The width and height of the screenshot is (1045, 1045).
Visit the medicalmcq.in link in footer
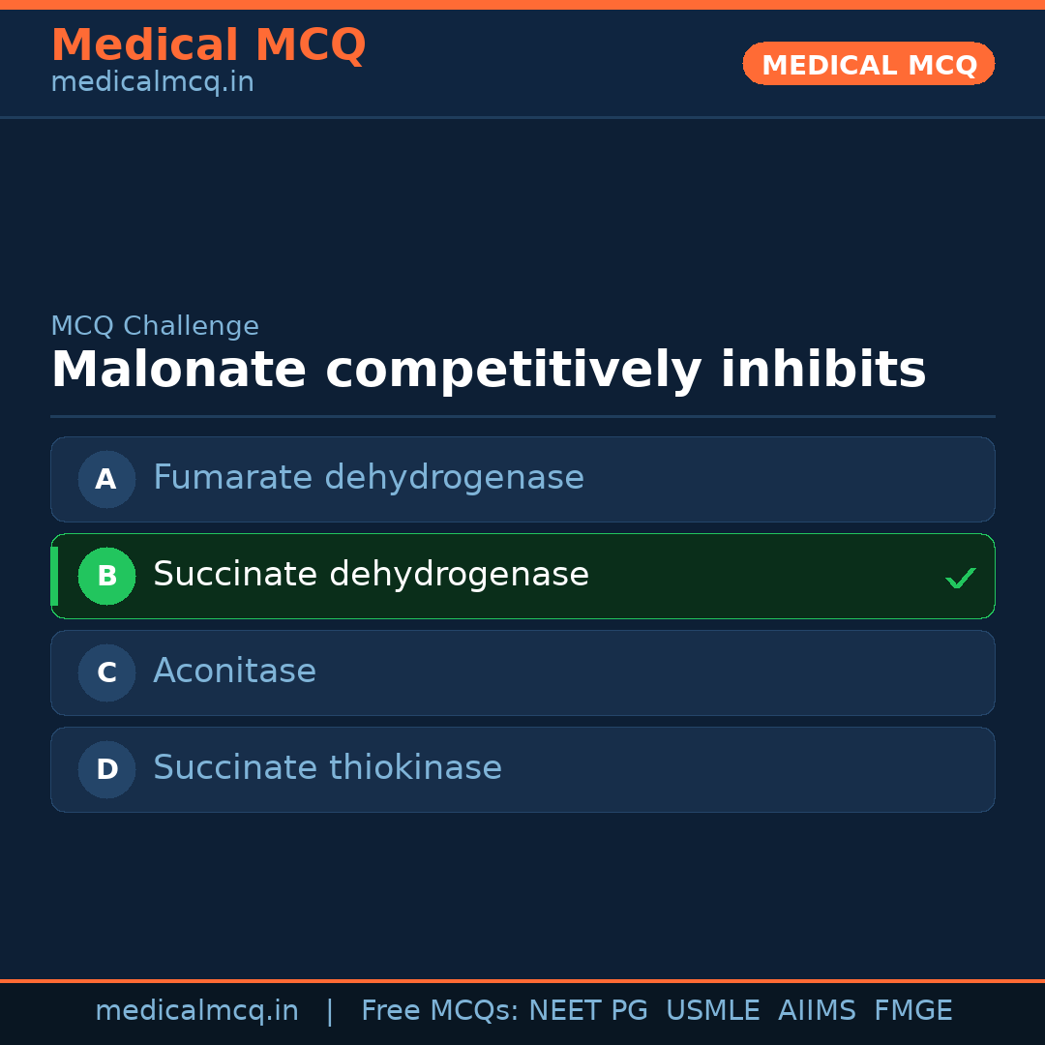tap(196, 1009)
